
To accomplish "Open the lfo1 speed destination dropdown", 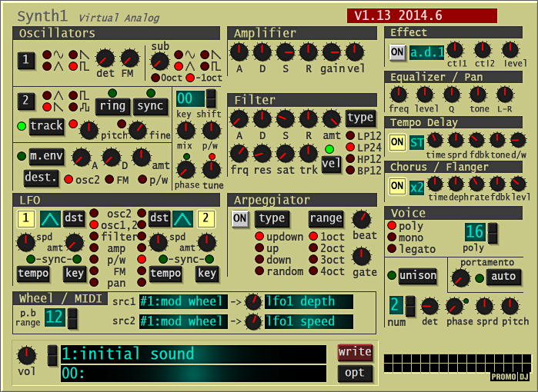I will point(308,321).
